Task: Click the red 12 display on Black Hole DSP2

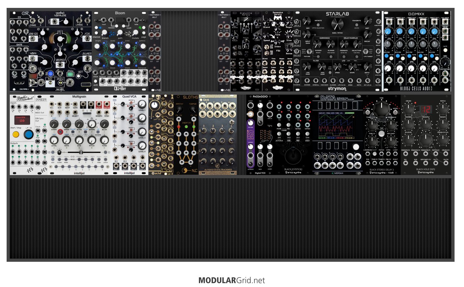Action: [x=426, y=110]
